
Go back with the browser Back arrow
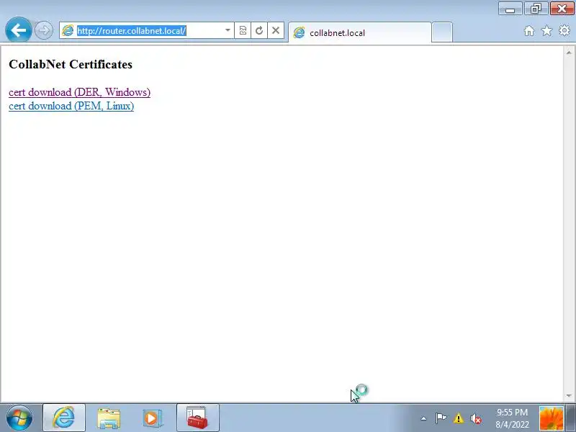(18, 30)
